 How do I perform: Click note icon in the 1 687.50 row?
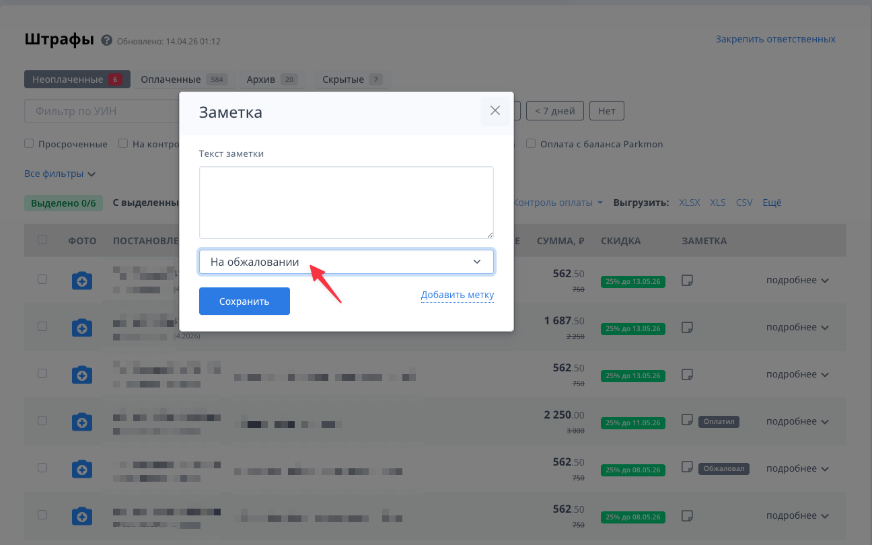[x=687, y=327]
